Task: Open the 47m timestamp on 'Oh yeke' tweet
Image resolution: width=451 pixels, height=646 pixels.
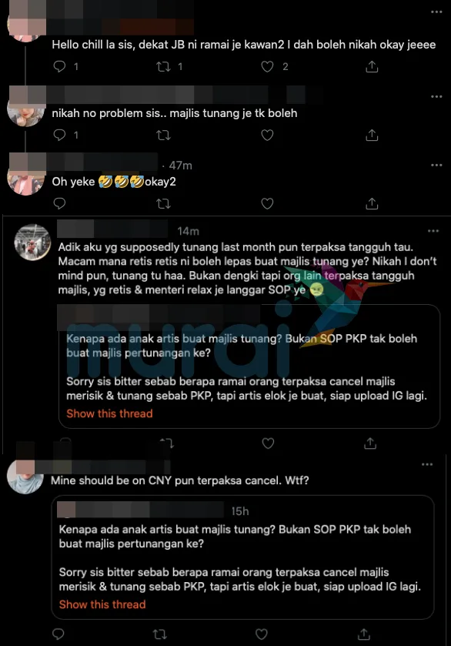Action: 180,166
